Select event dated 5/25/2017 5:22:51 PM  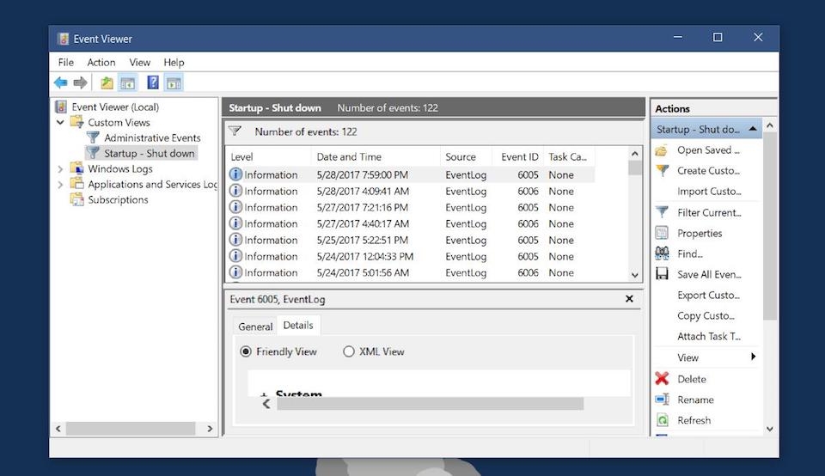point(411,240)
